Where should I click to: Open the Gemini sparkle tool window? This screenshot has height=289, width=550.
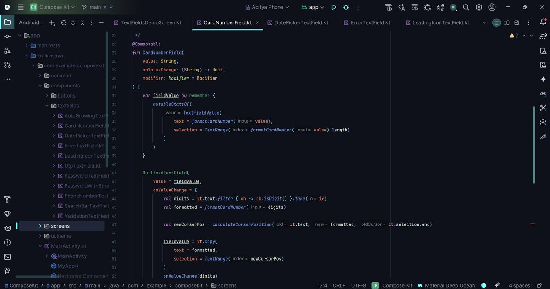543,79
